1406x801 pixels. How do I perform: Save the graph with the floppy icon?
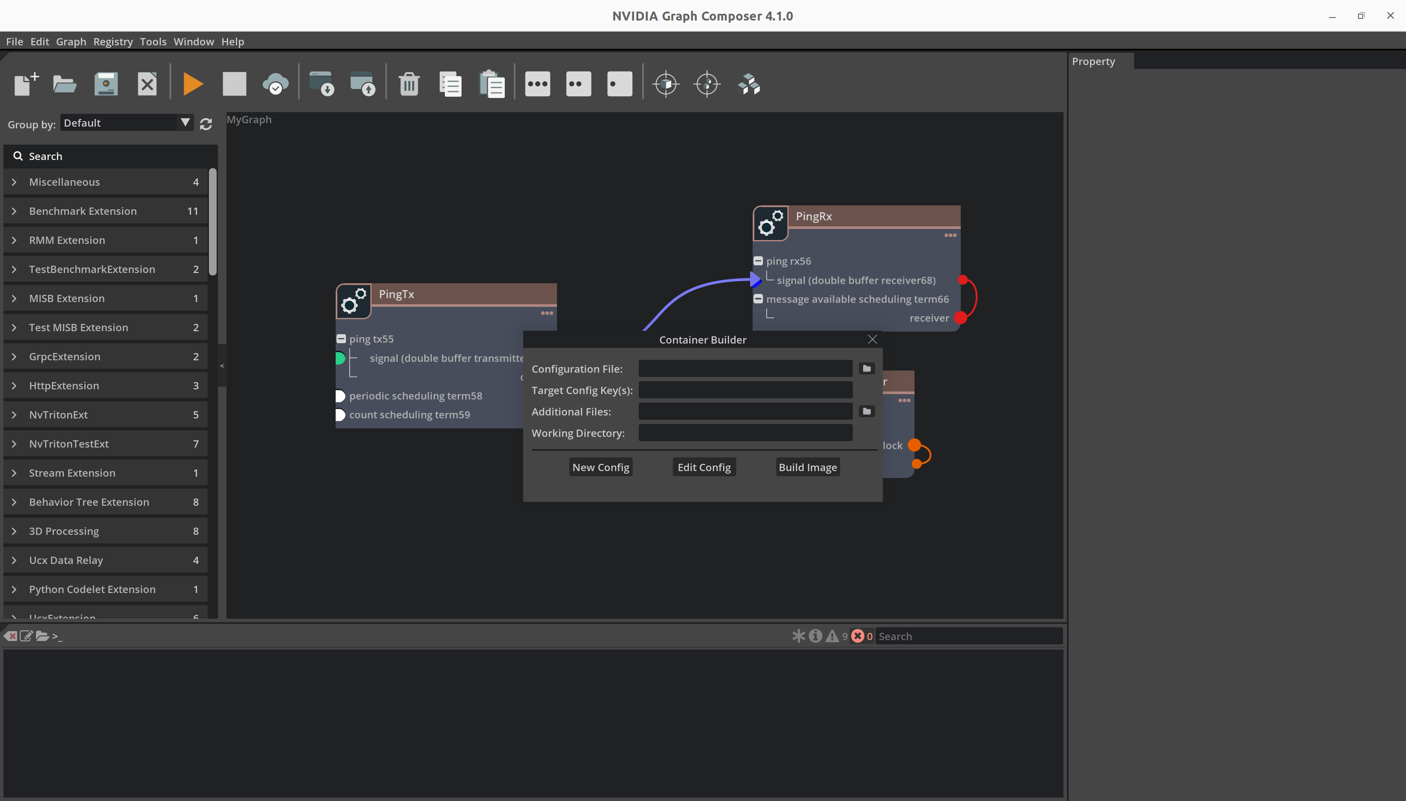(106, 84)
